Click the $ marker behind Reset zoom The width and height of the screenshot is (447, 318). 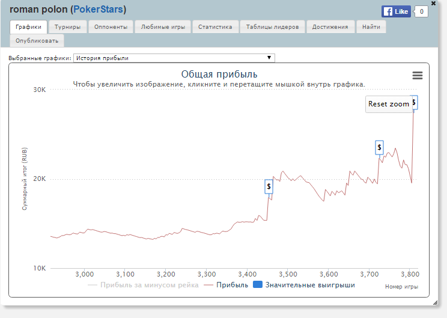(x=415, y=102)
